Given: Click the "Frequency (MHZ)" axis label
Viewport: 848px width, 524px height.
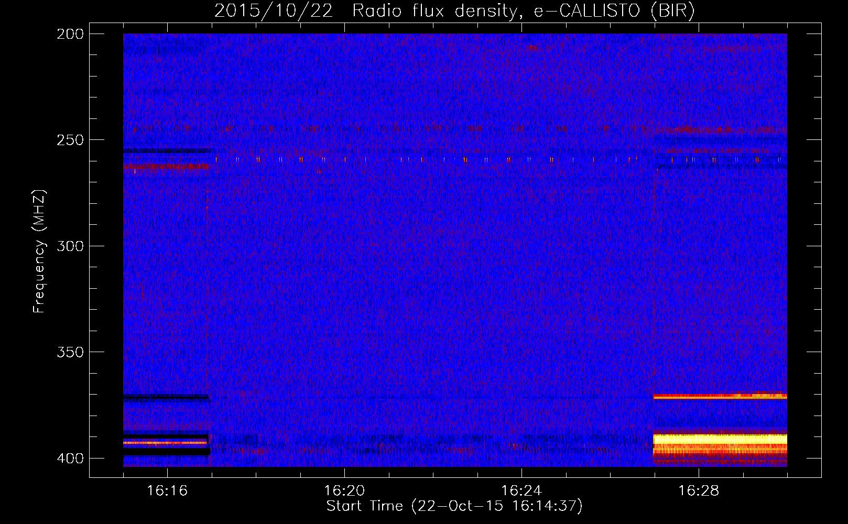Looking at the screenshot, I should (39, 252).
